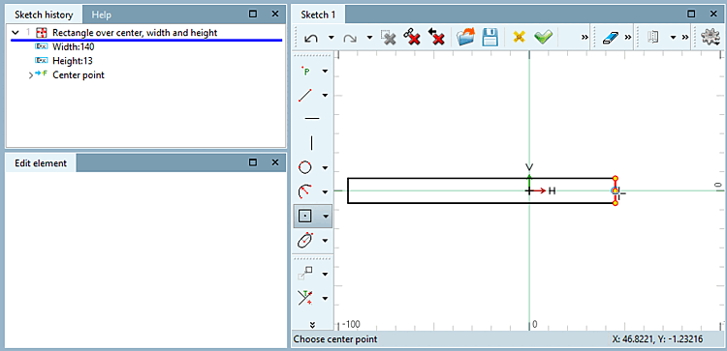Click the bottom-right red rectangle corner point
Viewport: 727px width, 351px height.
(x=616, y=203)
